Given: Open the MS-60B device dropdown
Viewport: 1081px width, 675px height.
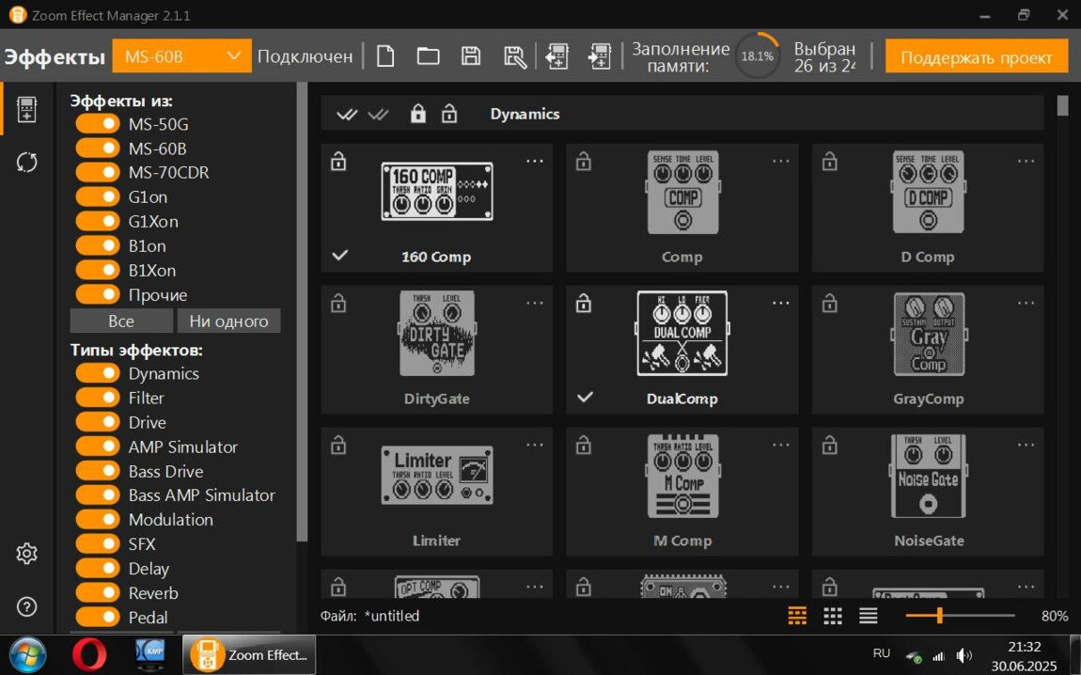Looking at the screenshot, I should pos(181,55).
